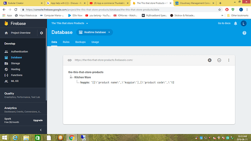
Task: Open the Usage tab
Action: [x=95, y=42]
